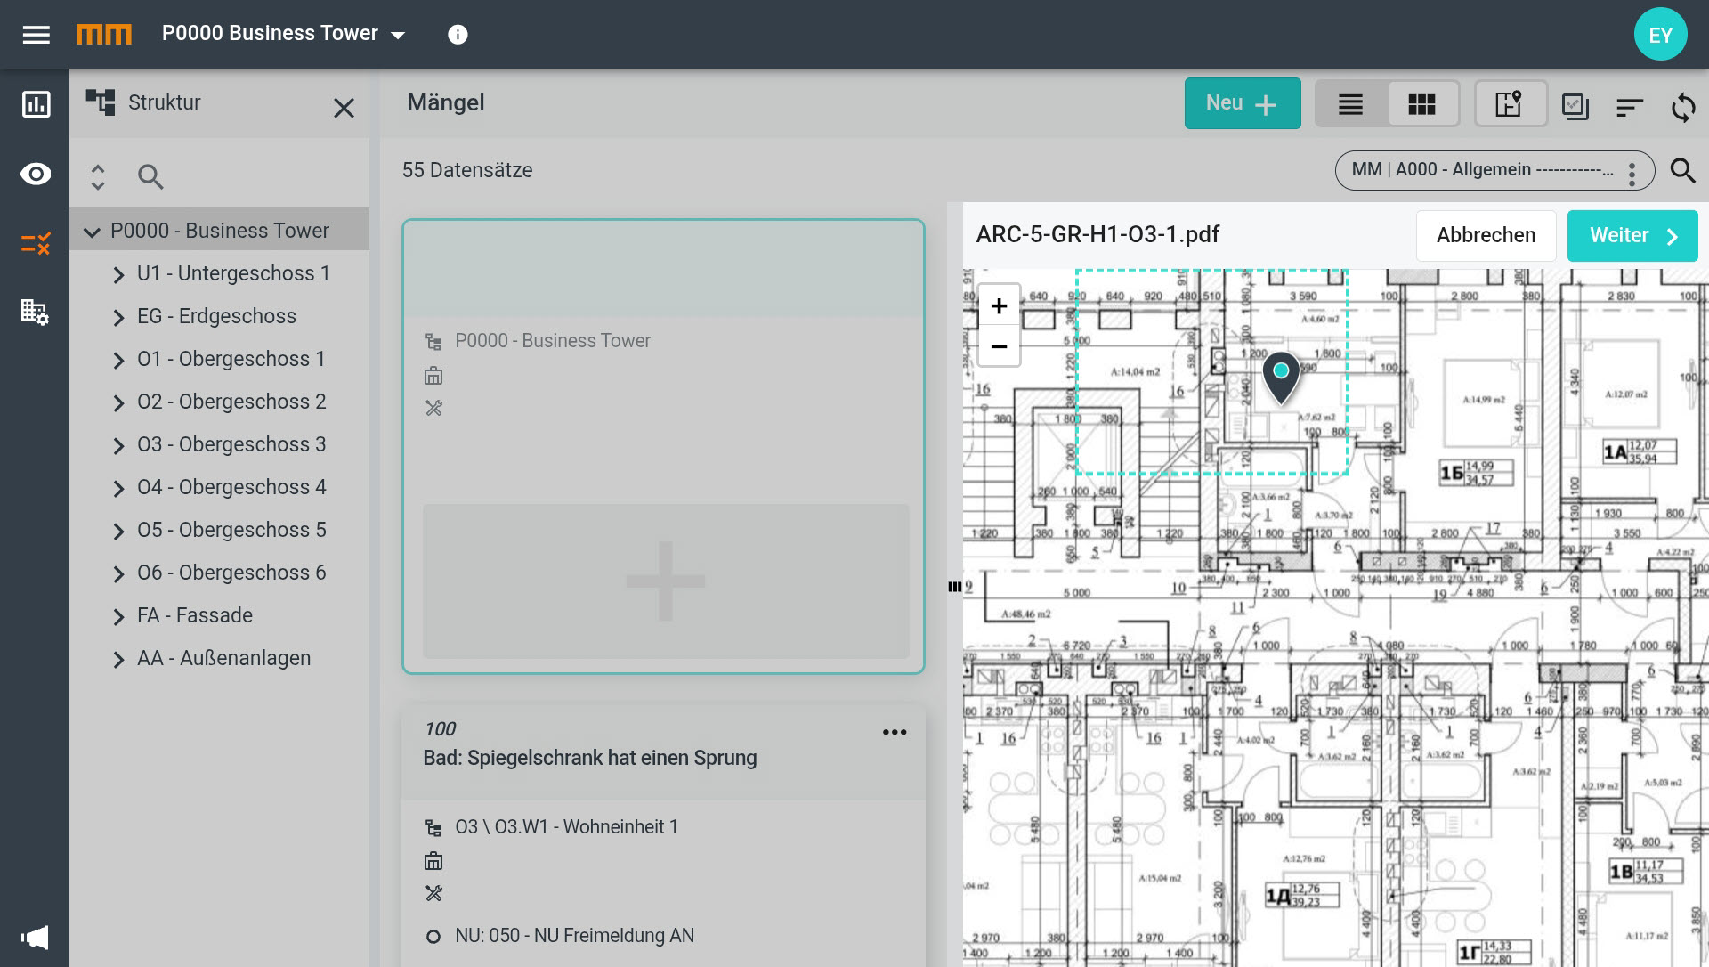This screenshot has height=967, width=1709.
Task: Open the multi-select checkbox icon in toolbar
Action: [x=1575, y=107]
